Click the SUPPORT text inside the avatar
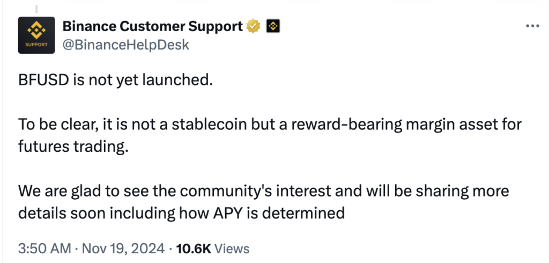Image resolution: width=549 pixels, height=263 pixels. pos(36,45)
